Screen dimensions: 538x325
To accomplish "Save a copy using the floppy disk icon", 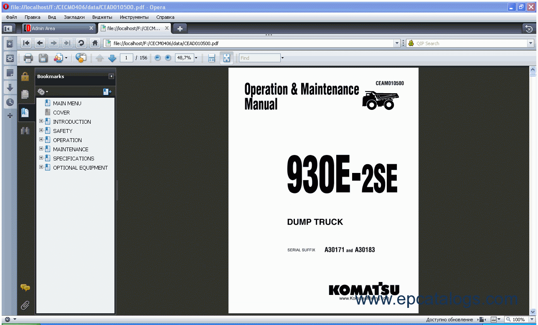I will coord(43,58).
